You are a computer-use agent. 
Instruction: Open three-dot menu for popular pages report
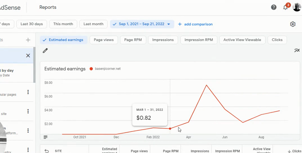coord(28,92)
